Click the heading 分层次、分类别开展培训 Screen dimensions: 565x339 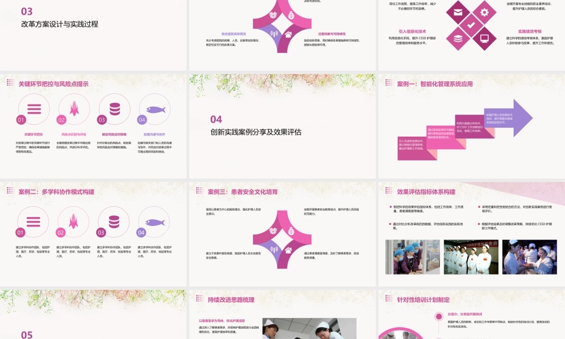pos(465,314)
